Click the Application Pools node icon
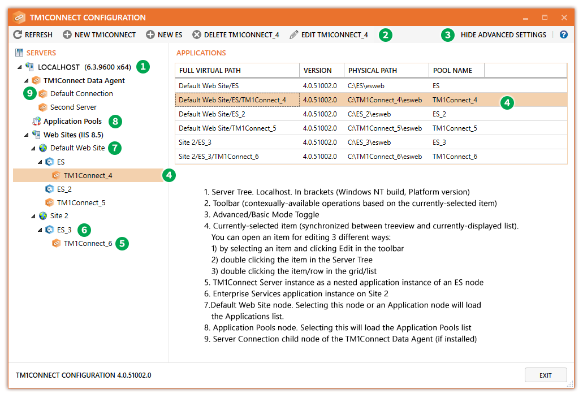583x402 pixels. click(x=36, y=121)
